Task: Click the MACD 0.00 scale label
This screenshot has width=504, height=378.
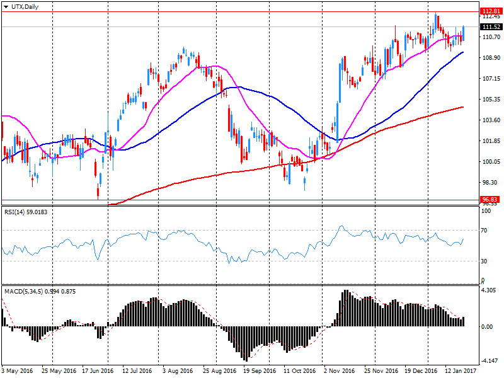Action: 486,327
